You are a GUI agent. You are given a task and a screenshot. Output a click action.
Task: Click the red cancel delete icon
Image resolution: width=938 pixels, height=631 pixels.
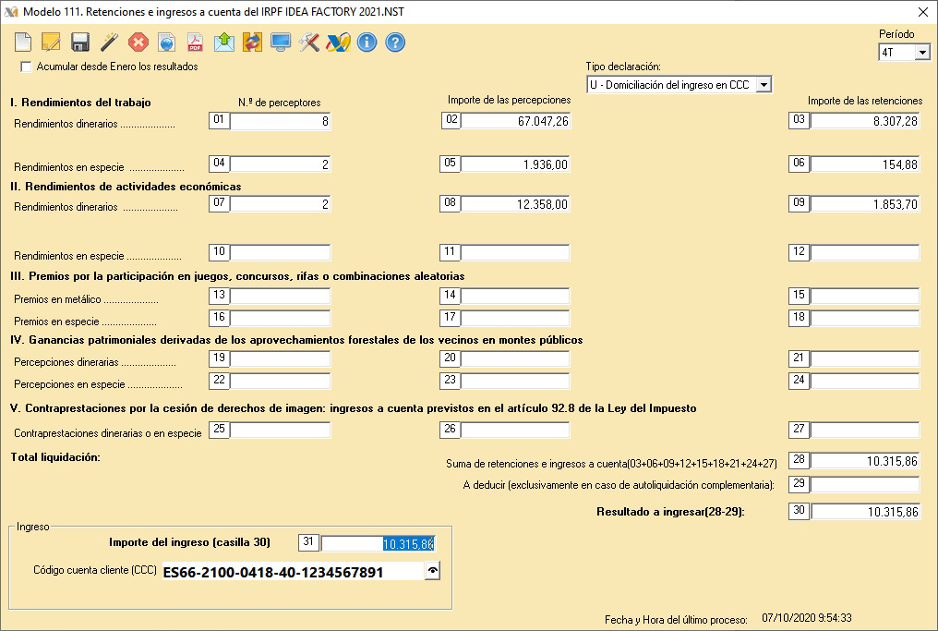pyautogui.click(x=138, y=42)
